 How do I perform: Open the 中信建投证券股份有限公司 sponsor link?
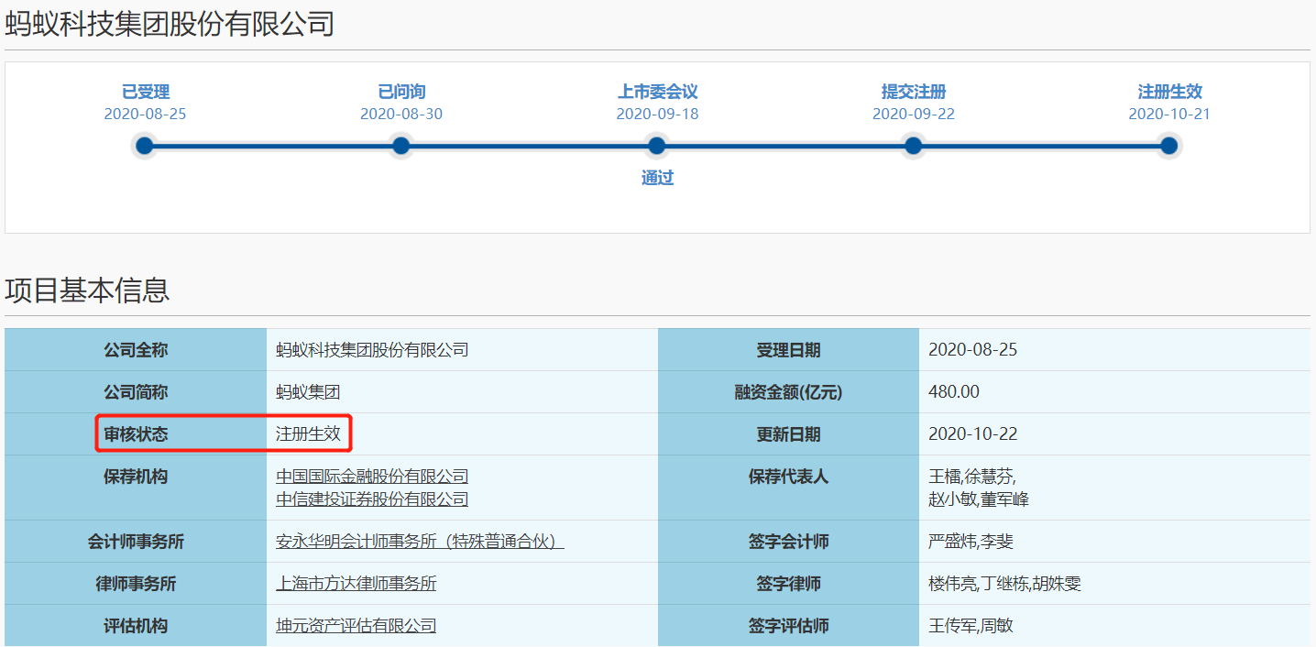[x=372, y=499]
